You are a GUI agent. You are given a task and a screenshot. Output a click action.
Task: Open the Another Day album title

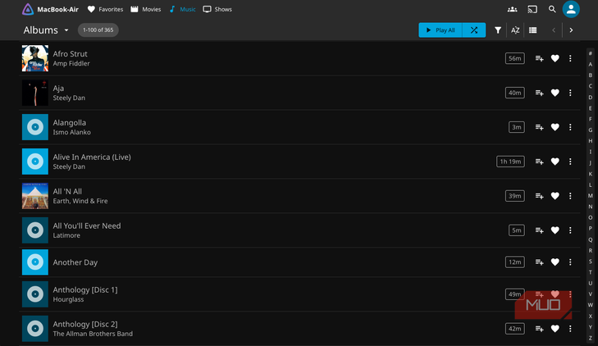[x=75, y=262]
